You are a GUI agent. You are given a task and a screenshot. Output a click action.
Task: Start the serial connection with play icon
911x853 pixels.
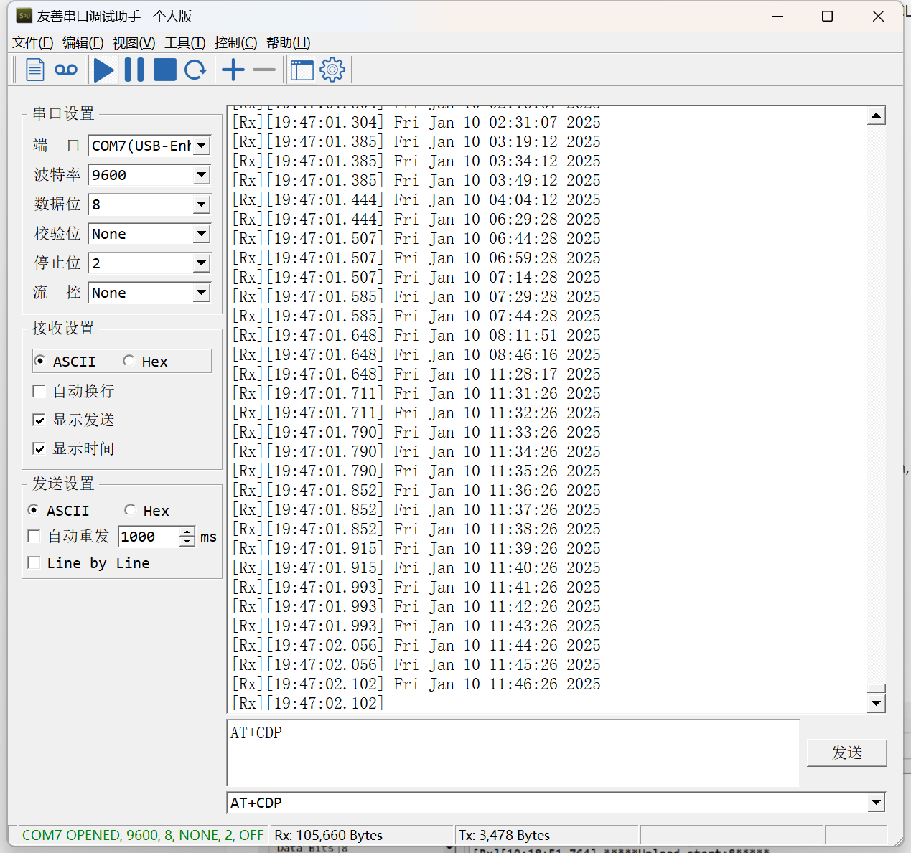[x=104, y=70]
